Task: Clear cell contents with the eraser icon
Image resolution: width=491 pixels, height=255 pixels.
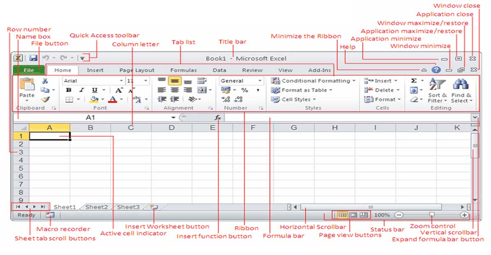Action: point(414,100)
